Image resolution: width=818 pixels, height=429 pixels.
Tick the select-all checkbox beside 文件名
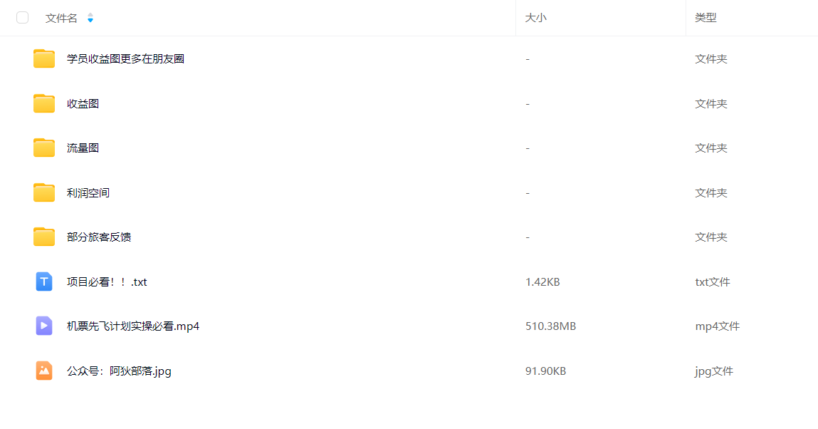23,18
